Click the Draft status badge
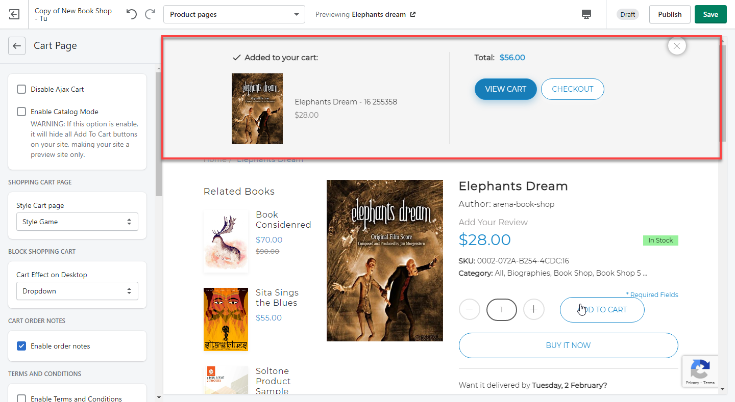735x402 pixels. click(628, 14)
